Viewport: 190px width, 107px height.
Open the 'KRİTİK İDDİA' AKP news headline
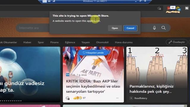[93, 86]
